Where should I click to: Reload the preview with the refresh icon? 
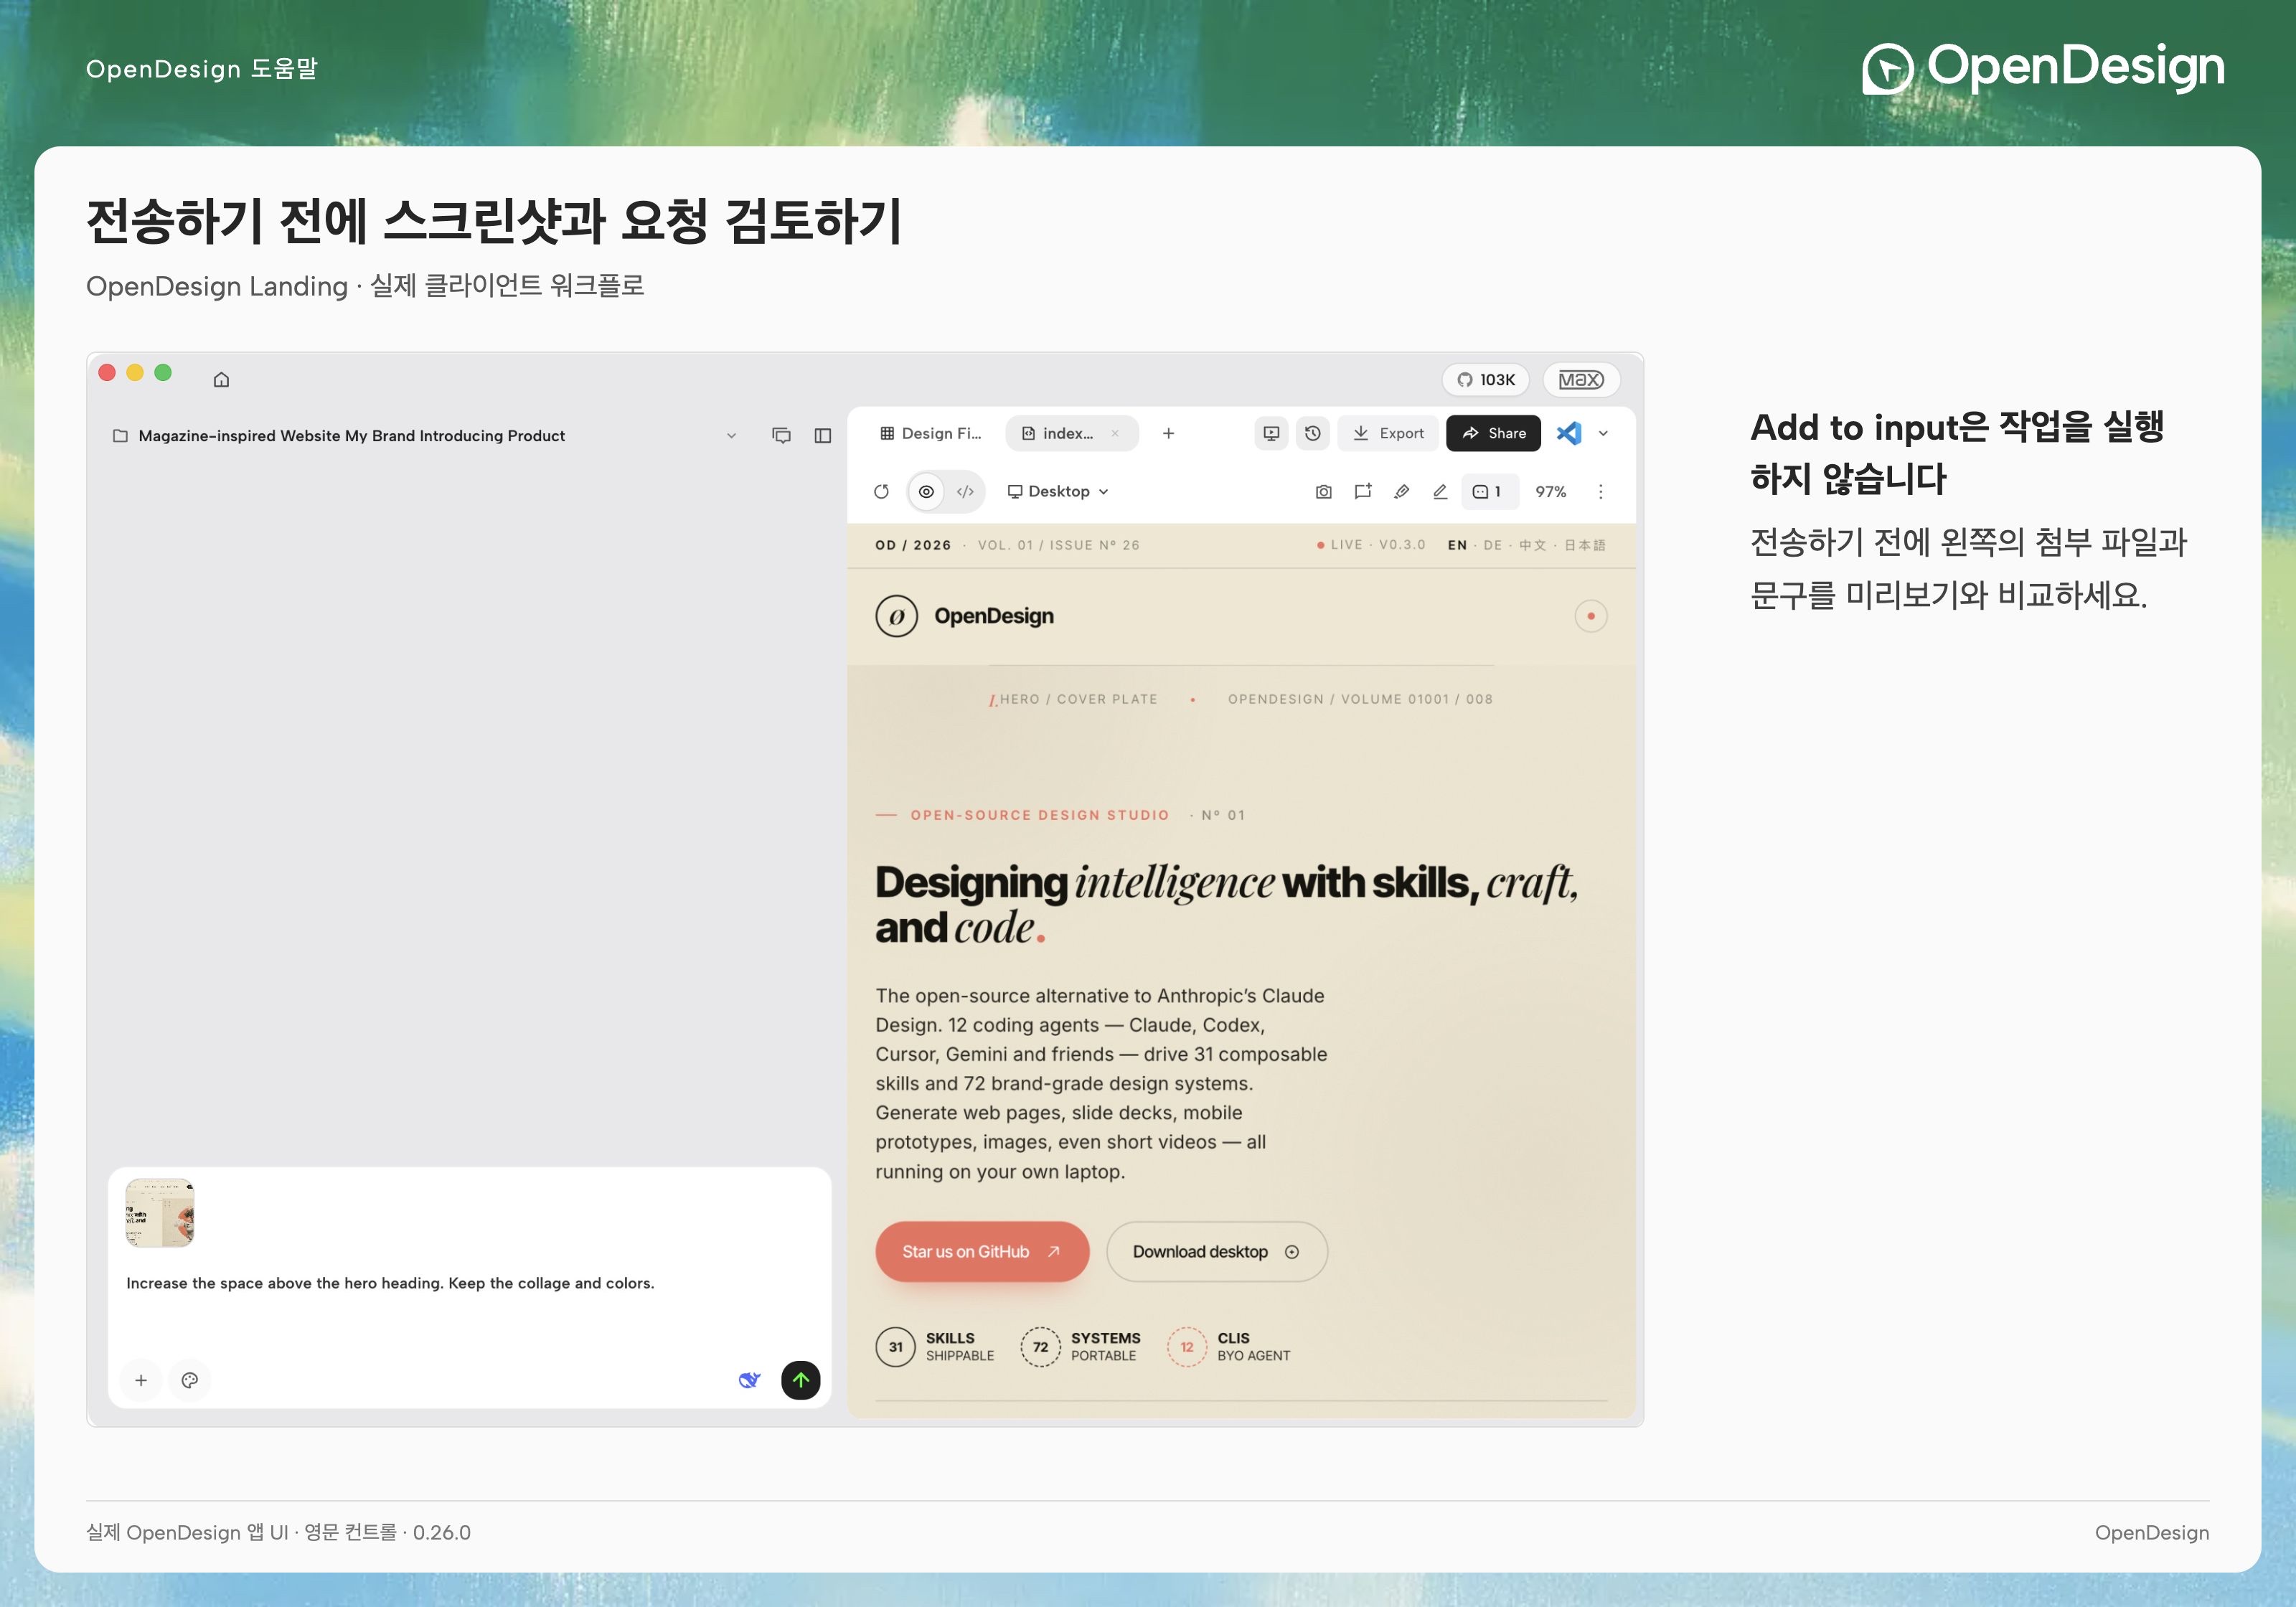[881, 491]
